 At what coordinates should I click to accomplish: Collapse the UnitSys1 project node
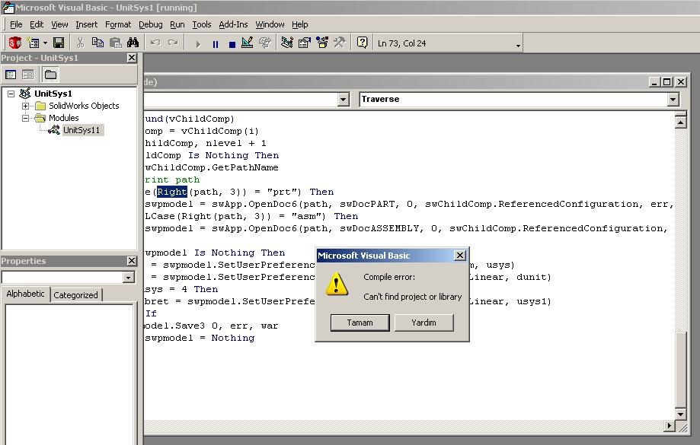[x=11, y=94]
